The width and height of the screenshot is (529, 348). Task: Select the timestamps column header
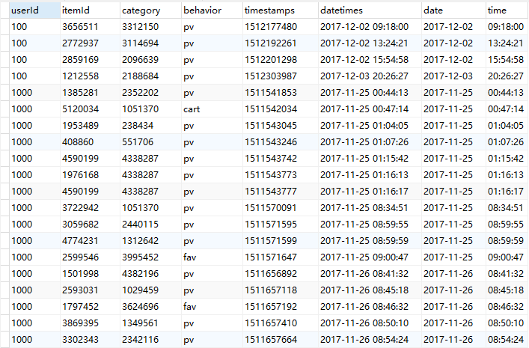coord(281,10)
